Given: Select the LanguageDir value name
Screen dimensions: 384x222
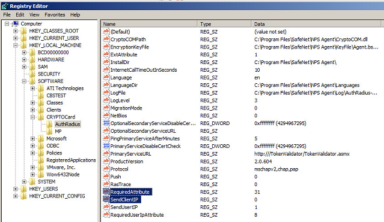Looking at the screenshot, I should pos(124,85).
